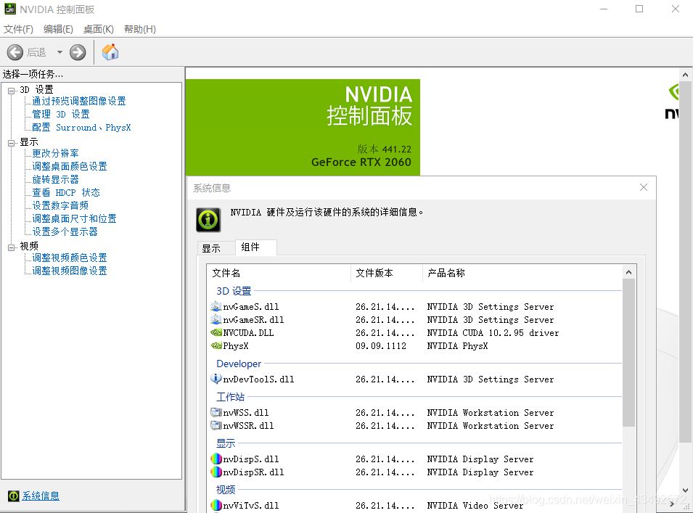Screen dimensions: 693x513
Task: Click the green forward arrow button
Action: tap(78, 52)
